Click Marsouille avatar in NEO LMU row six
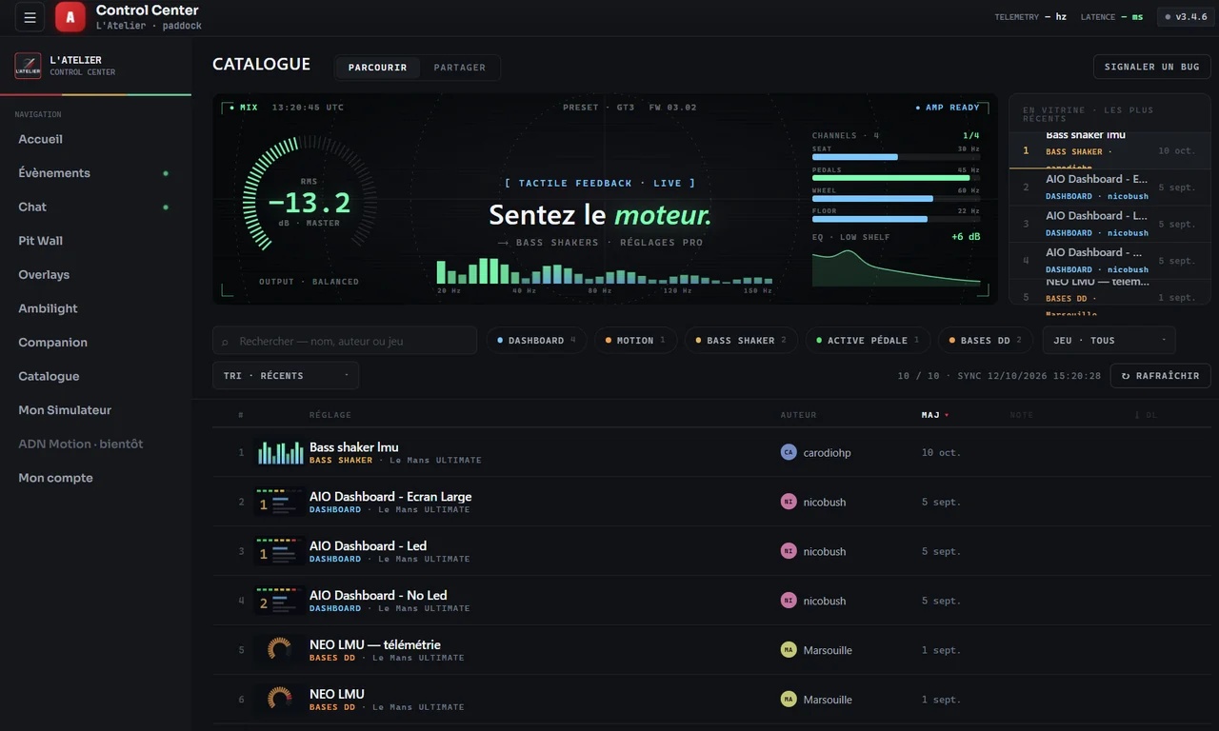 [x=788, y=700]
